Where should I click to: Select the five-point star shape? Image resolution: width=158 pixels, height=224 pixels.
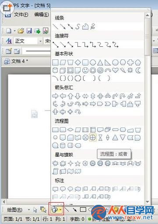click(x=78, y=163)
